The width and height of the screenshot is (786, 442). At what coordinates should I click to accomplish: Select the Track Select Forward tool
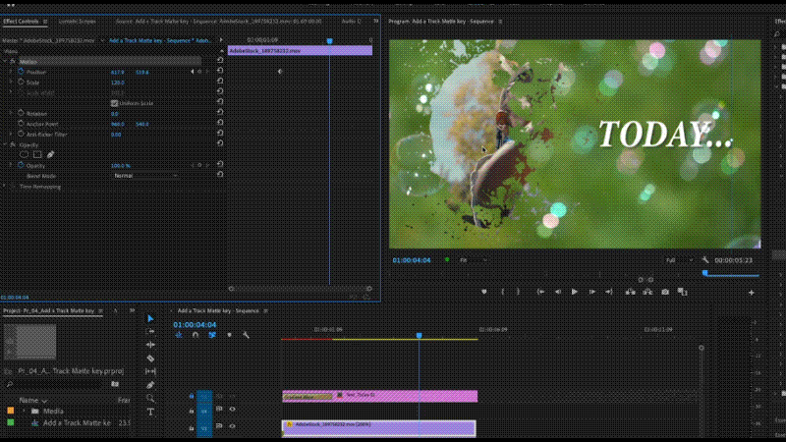click(x=150, y=332)
